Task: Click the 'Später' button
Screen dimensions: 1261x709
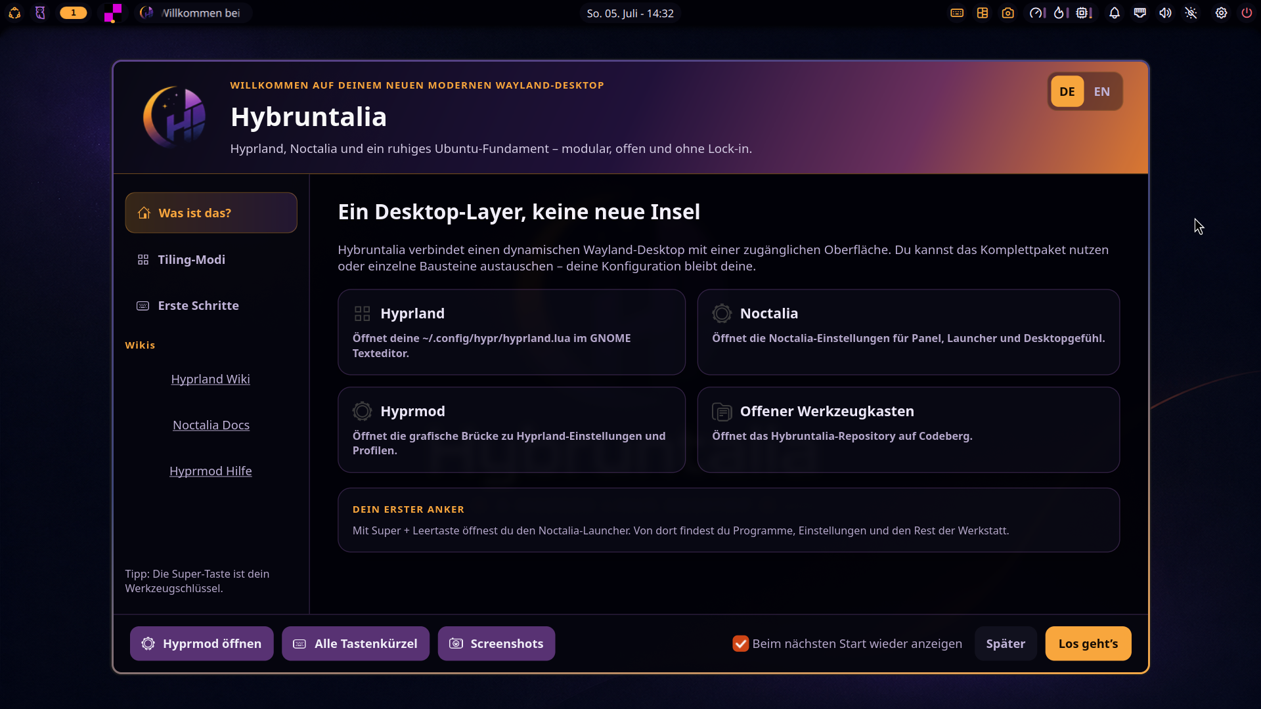Action: [x=1005, y=643]
